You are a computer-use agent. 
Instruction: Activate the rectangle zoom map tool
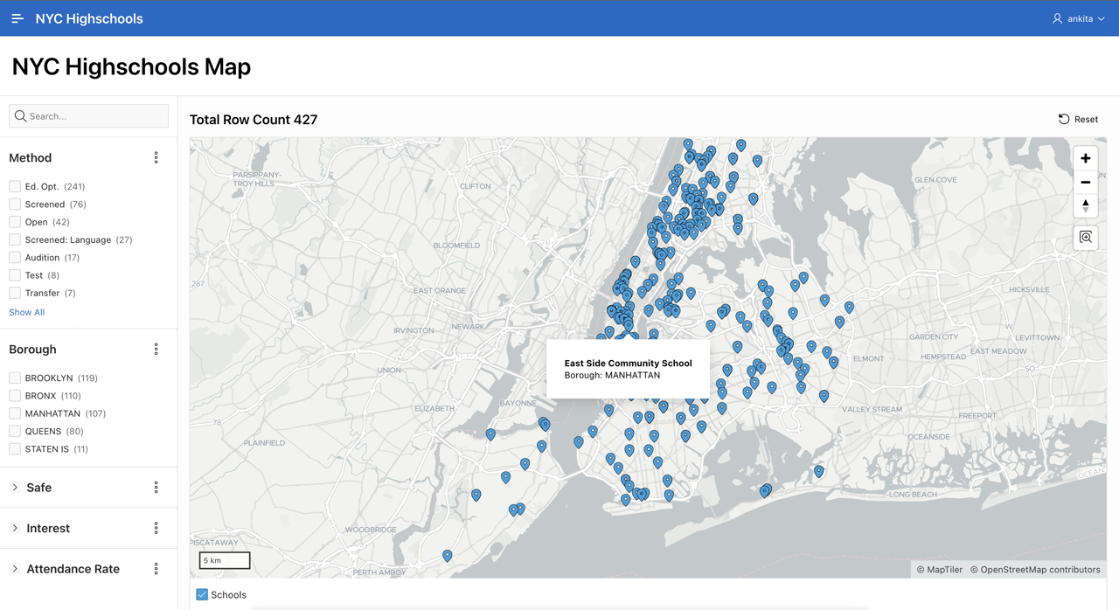1085,238
